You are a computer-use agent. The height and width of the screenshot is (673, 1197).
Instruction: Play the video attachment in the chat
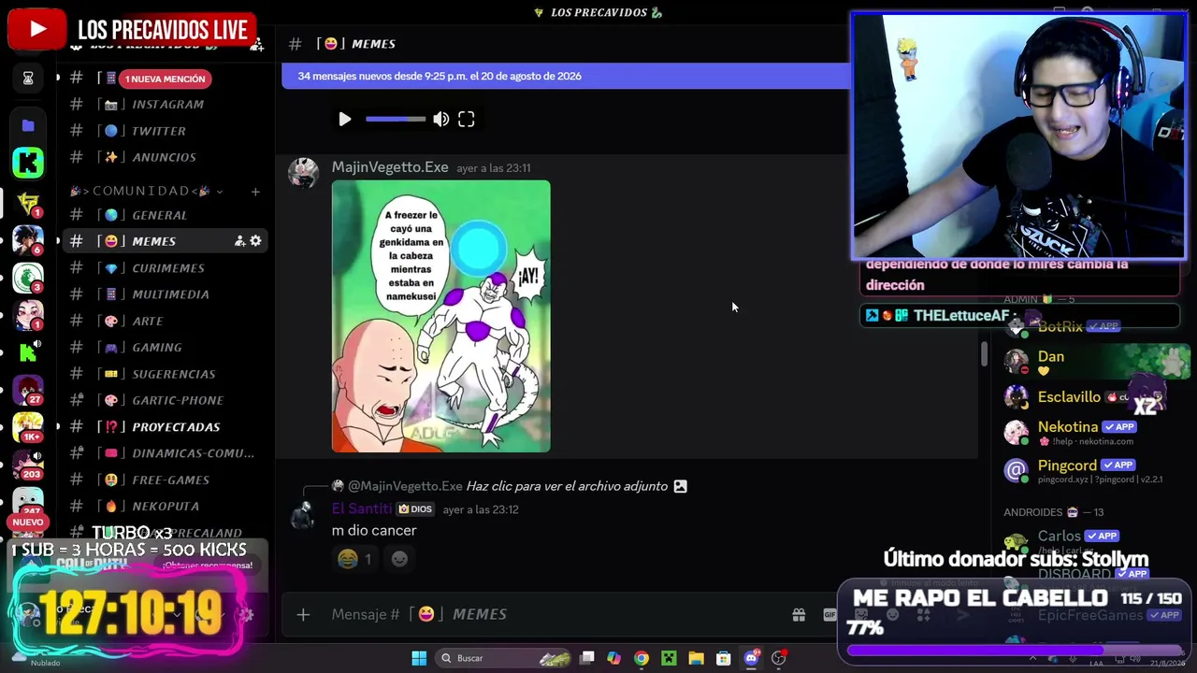344,119
